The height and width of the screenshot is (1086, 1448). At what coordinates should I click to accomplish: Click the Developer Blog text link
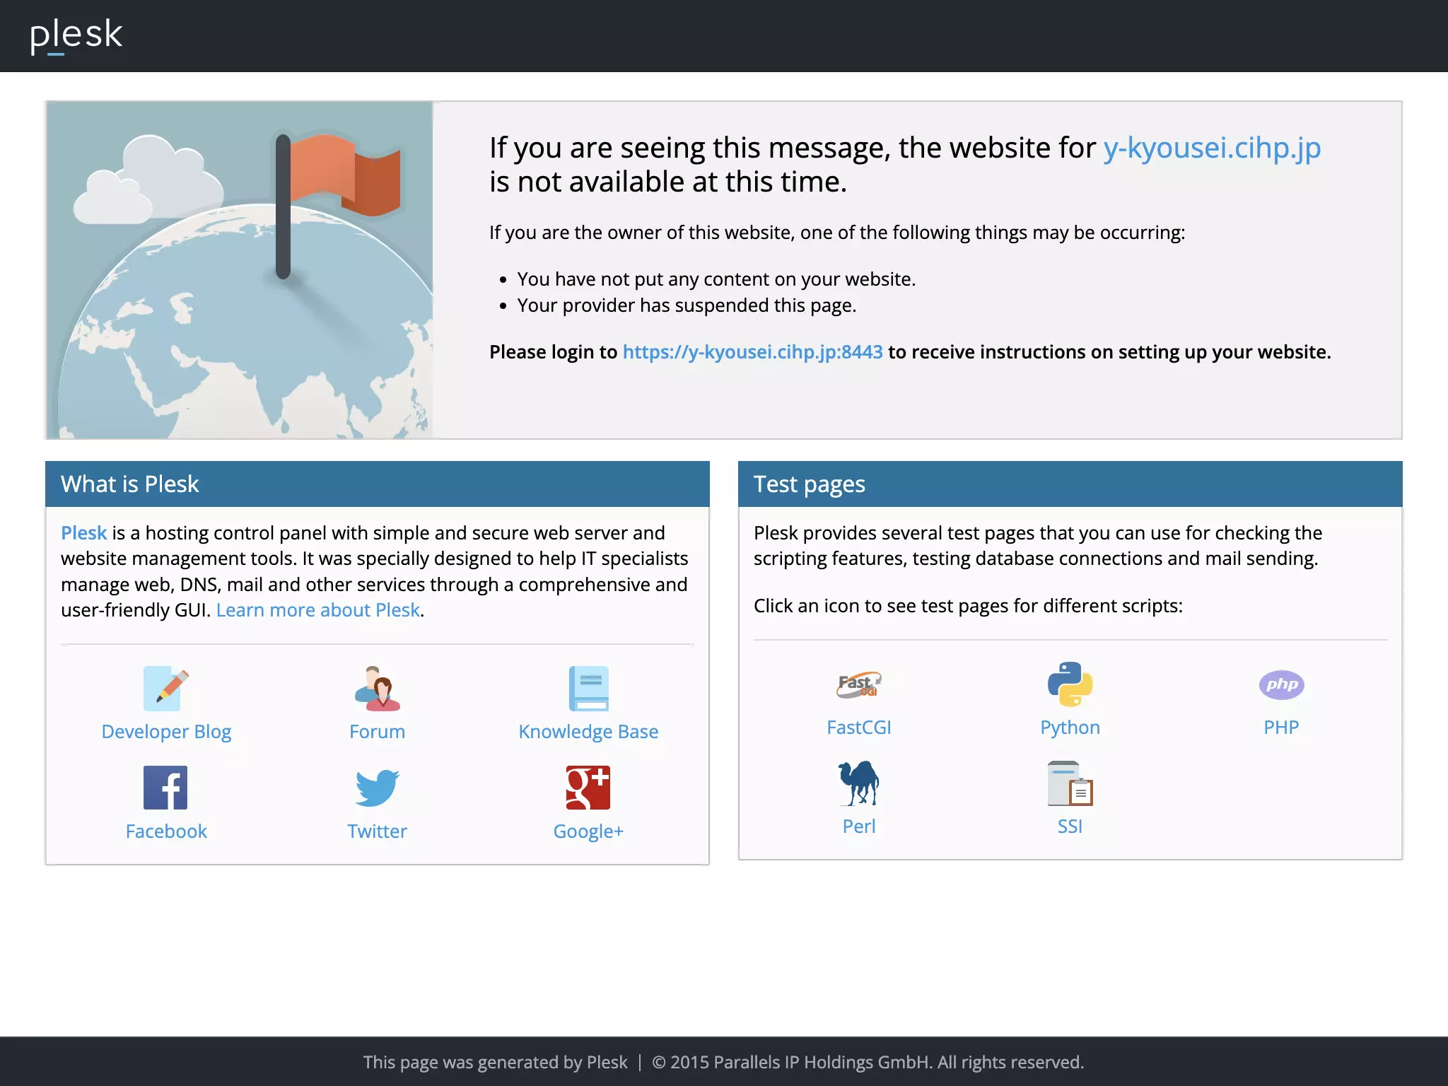point(166,732)
